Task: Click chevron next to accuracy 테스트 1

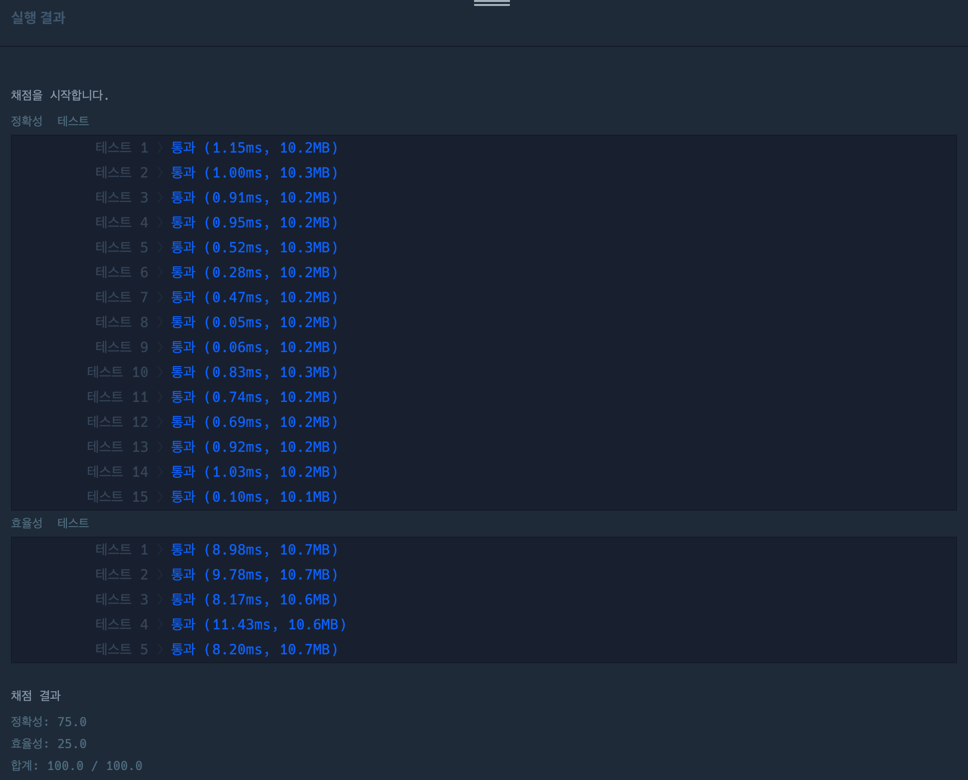Action: click(x=160, y=148)
